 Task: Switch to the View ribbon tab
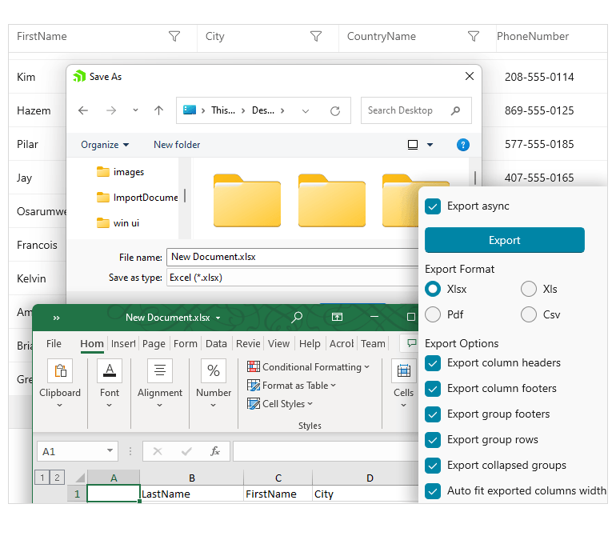278,344
